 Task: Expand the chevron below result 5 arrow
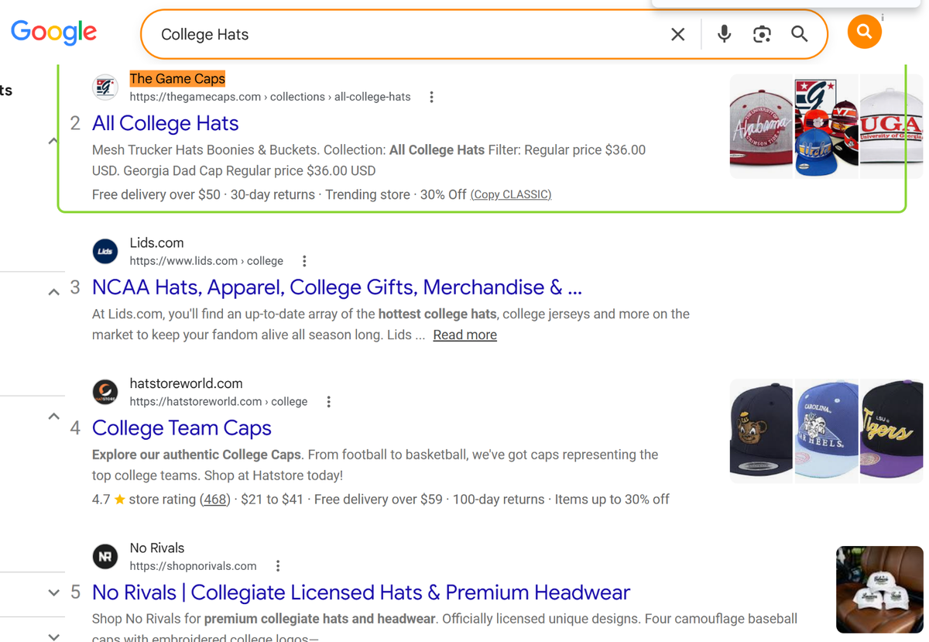click(x=53, y=637)
